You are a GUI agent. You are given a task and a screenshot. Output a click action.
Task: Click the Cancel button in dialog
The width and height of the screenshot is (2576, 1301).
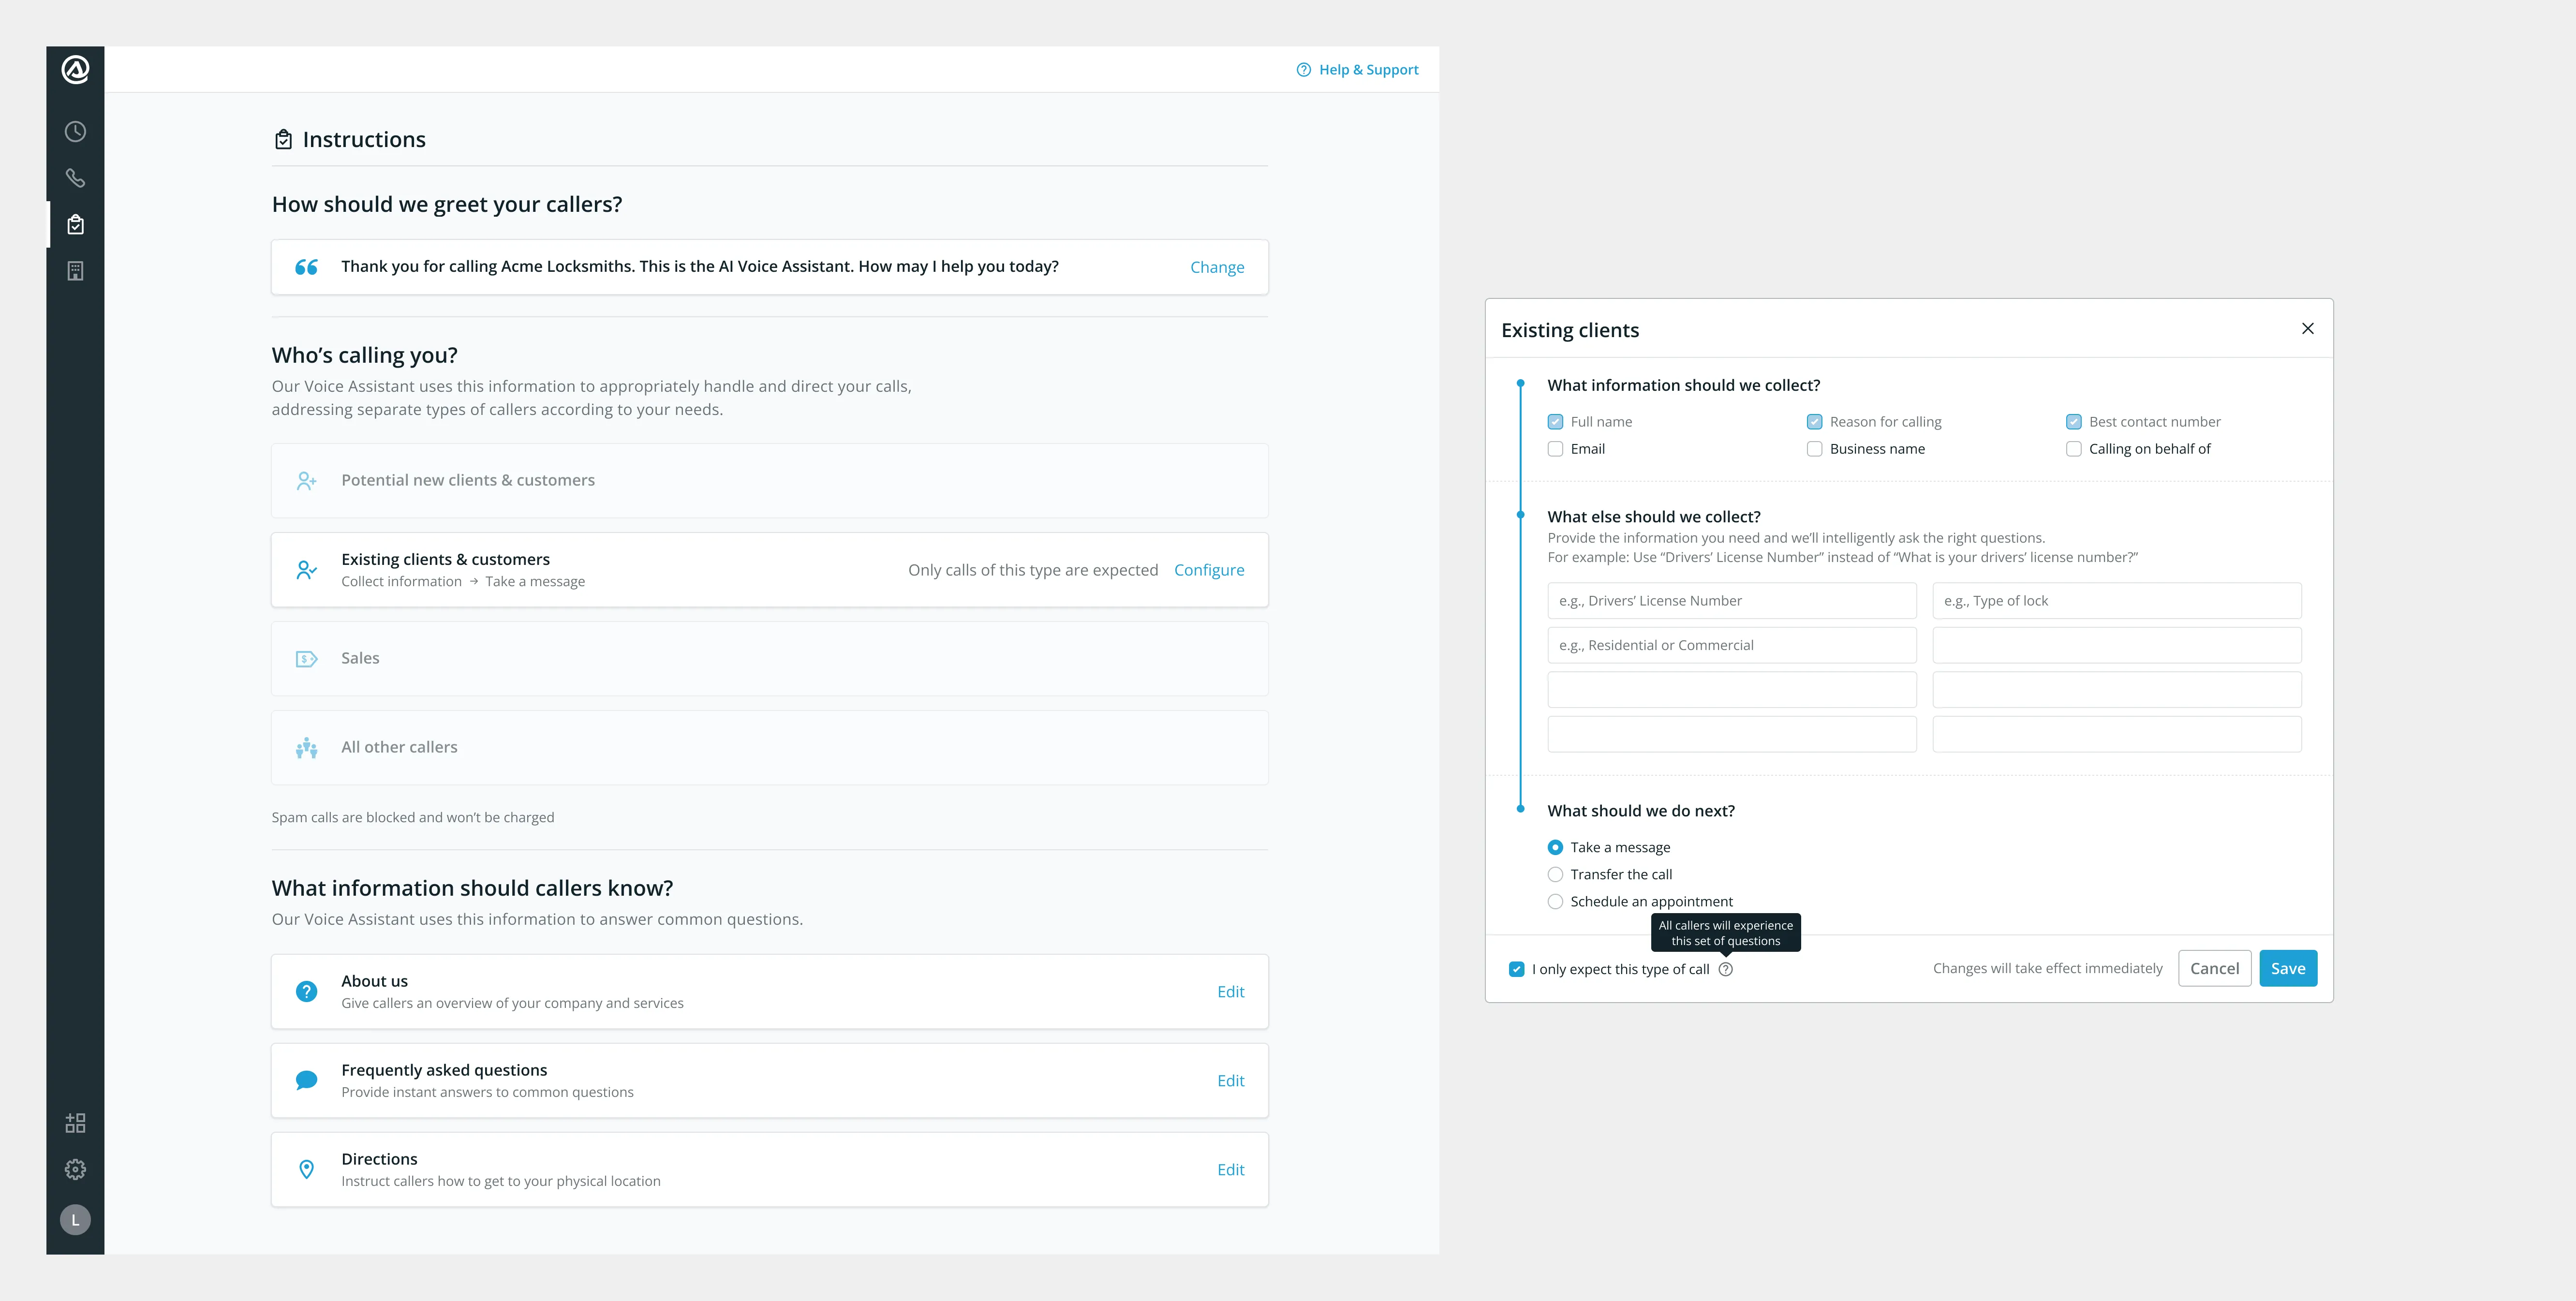point(2214,968)
